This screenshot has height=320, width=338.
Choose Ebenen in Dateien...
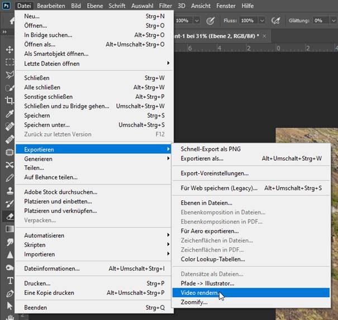pyautogui.click(x=251, y=203)
